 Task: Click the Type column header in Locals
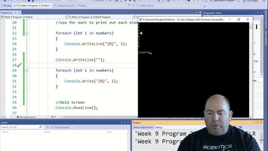point(109,132)
